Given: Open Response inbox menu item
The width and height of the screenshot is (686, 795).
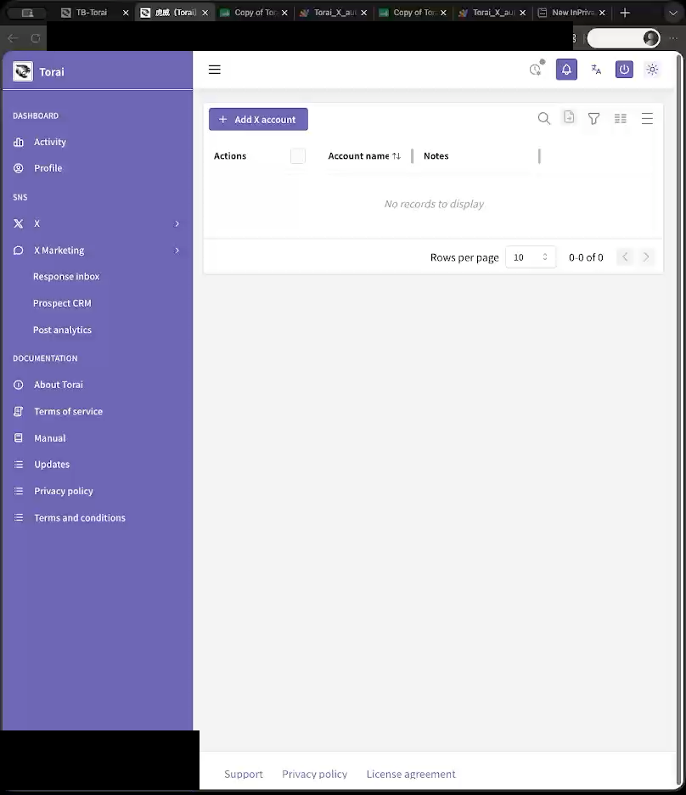Looking at the screenshot, I should pos(66,276).
